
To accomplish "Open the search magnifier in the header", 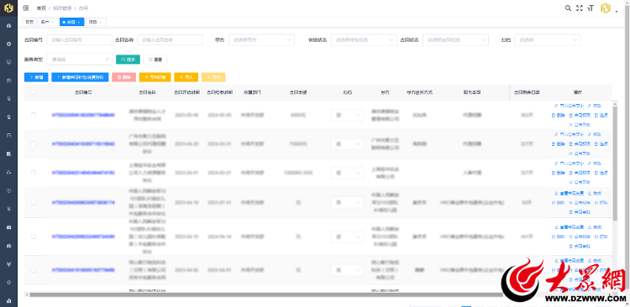I will pyautogui.click(x=568, y=8).
